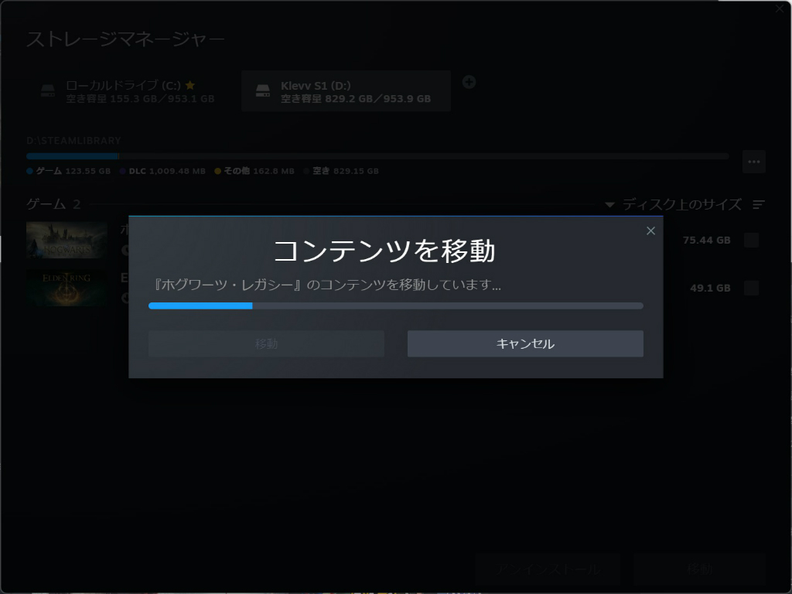Close the コンテンツを移動 dialog with X
Image resolution: width=792 pixels, height=594 pixels.
click(x=650, y=230)
